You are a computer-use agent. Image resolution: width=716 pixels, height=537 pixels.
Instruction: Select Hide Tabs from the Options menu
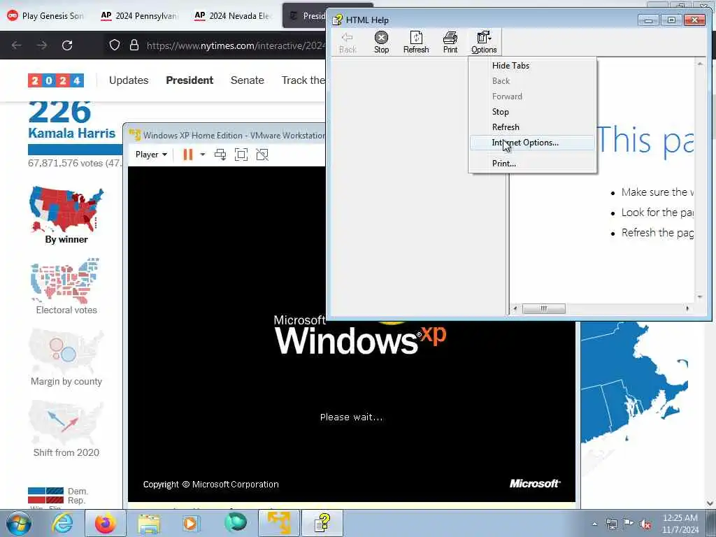[x=510, y=65]
